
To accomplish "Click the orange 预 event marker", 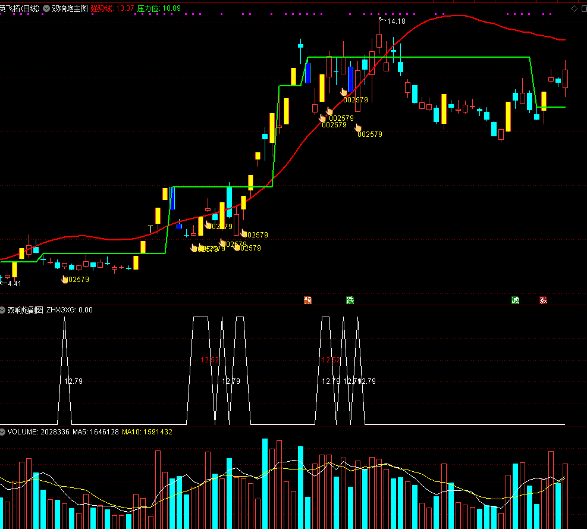I will tap(307, 300).
